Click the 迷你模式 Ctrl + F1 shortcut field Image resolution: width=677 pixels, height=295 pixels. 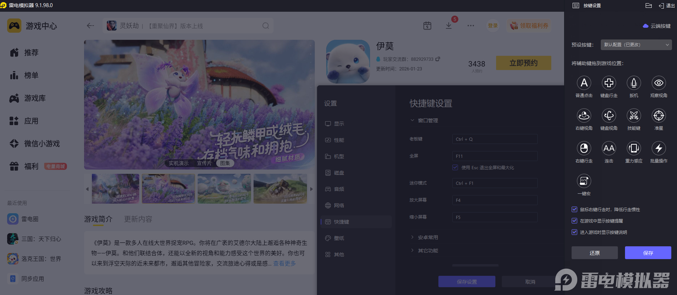[x=495, y=183]
